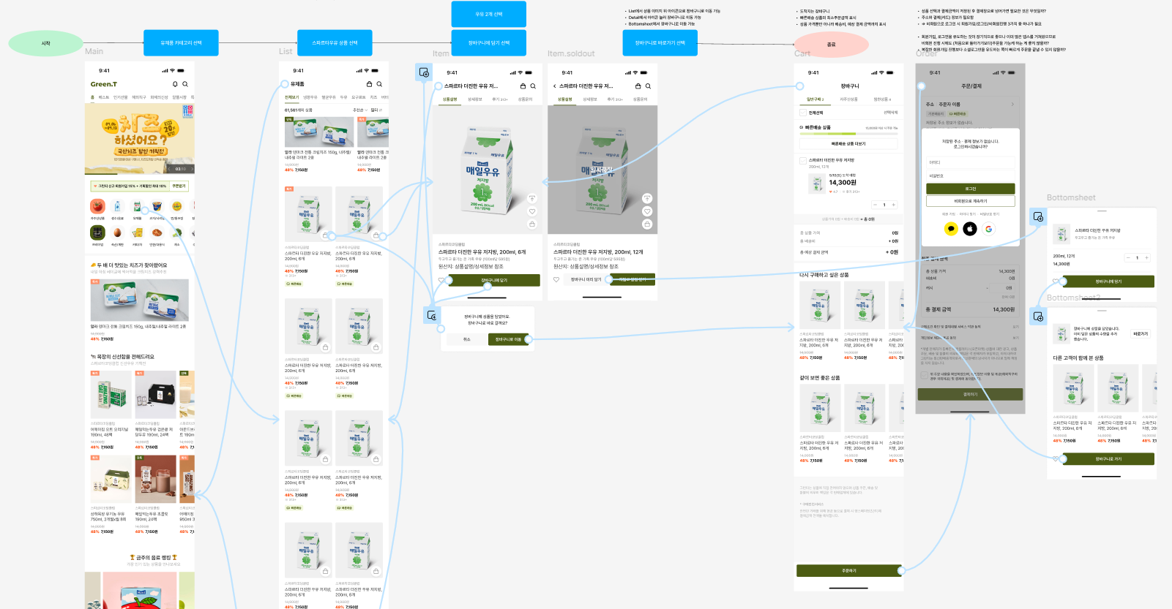This screenshot has width=1172, height=609.
Task: Click the back chevron in Item.soldout header
Action: point(555,86)
